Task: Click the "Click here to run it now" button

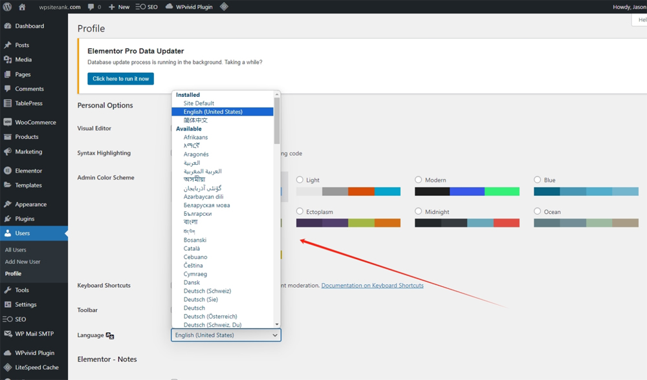Action: (120, 79)
